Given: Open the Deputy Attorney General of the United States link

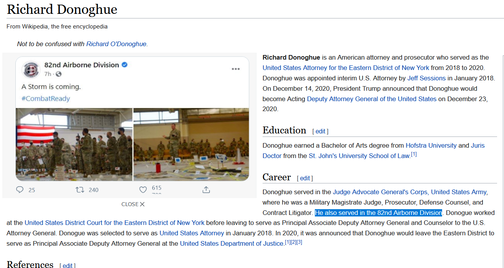Looking at the screenshot, I should pos(372,99).
